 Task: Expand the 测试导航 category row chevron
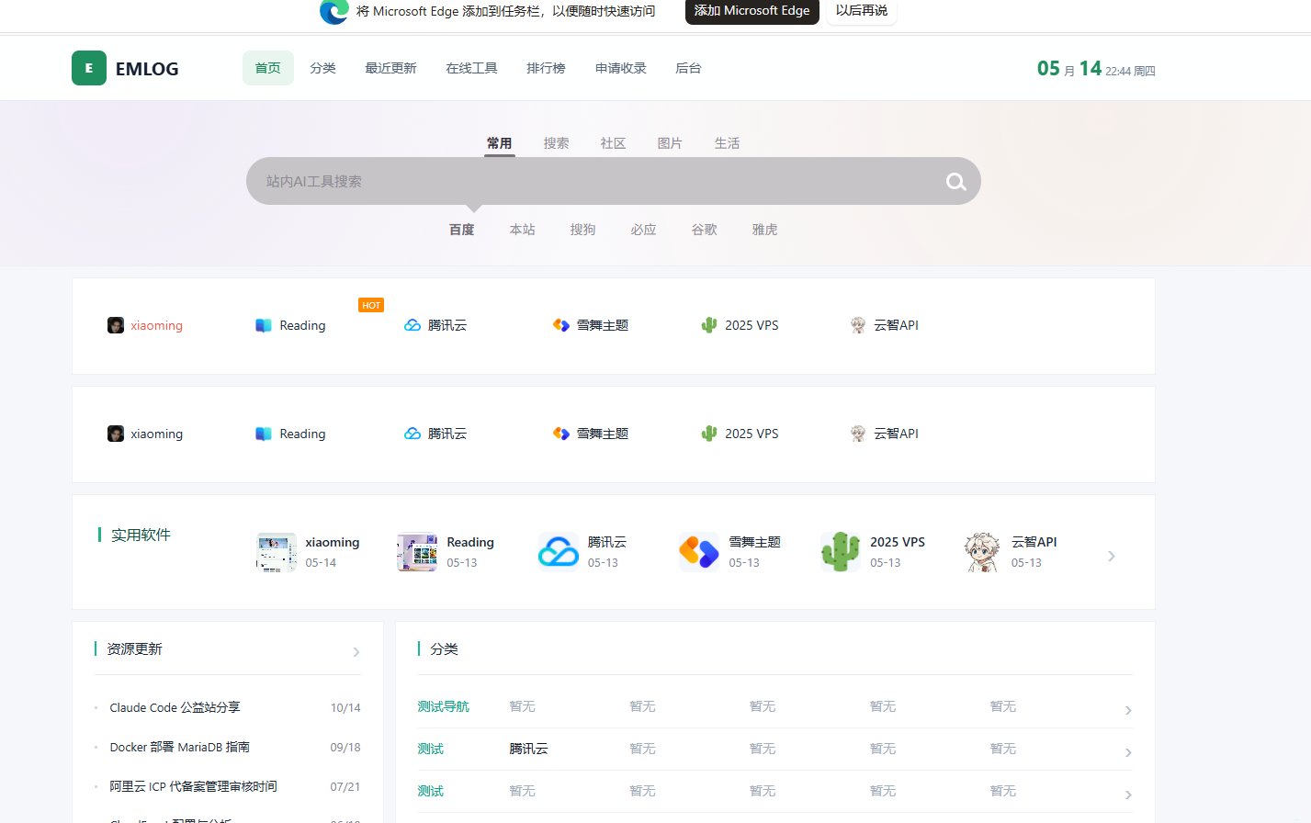point(1128,710)
